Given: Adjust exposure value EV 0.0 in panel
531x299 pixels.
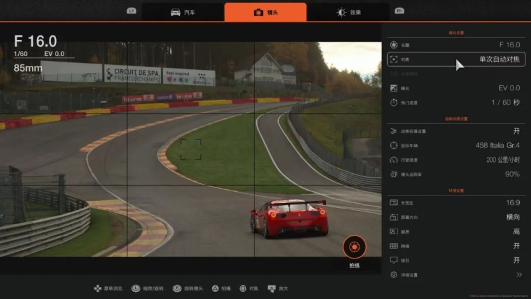Looking at the screenshot, I should pyautogui.click(x=509, y=88).
